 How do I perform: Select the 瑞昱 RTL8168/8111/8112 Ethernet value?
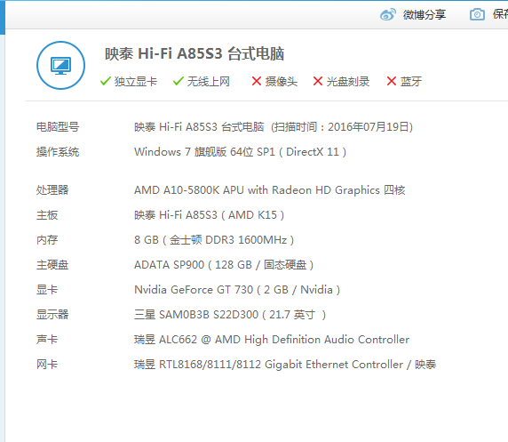pos(285,365)
